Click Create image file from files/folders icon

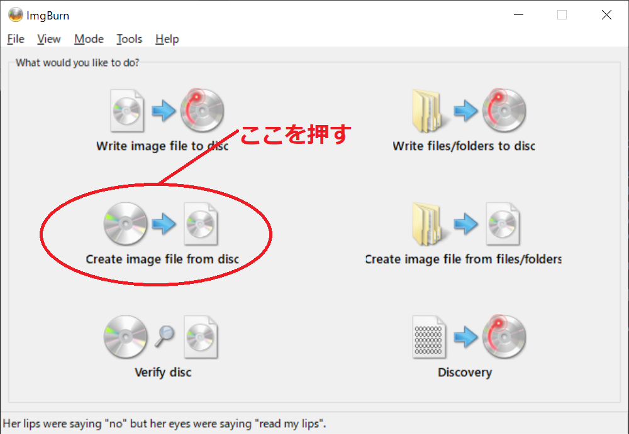point(465,224)
